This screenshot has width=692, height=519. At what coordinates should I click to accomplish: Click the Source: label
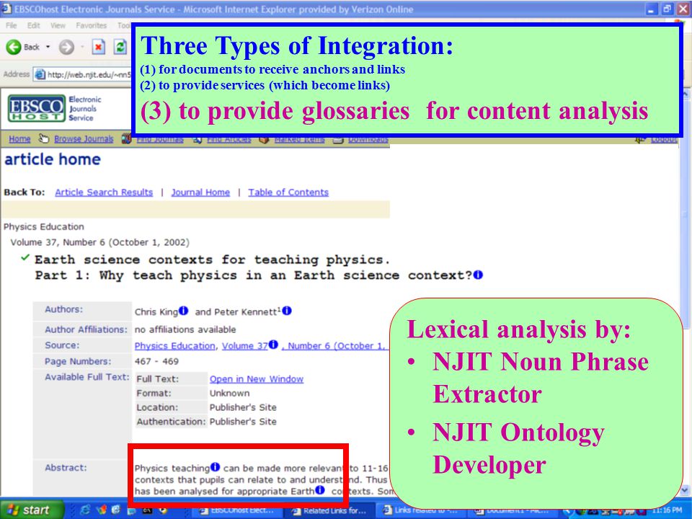click(62, 345)
